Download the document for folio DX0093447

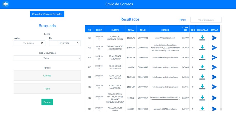[x=202, y=57]
